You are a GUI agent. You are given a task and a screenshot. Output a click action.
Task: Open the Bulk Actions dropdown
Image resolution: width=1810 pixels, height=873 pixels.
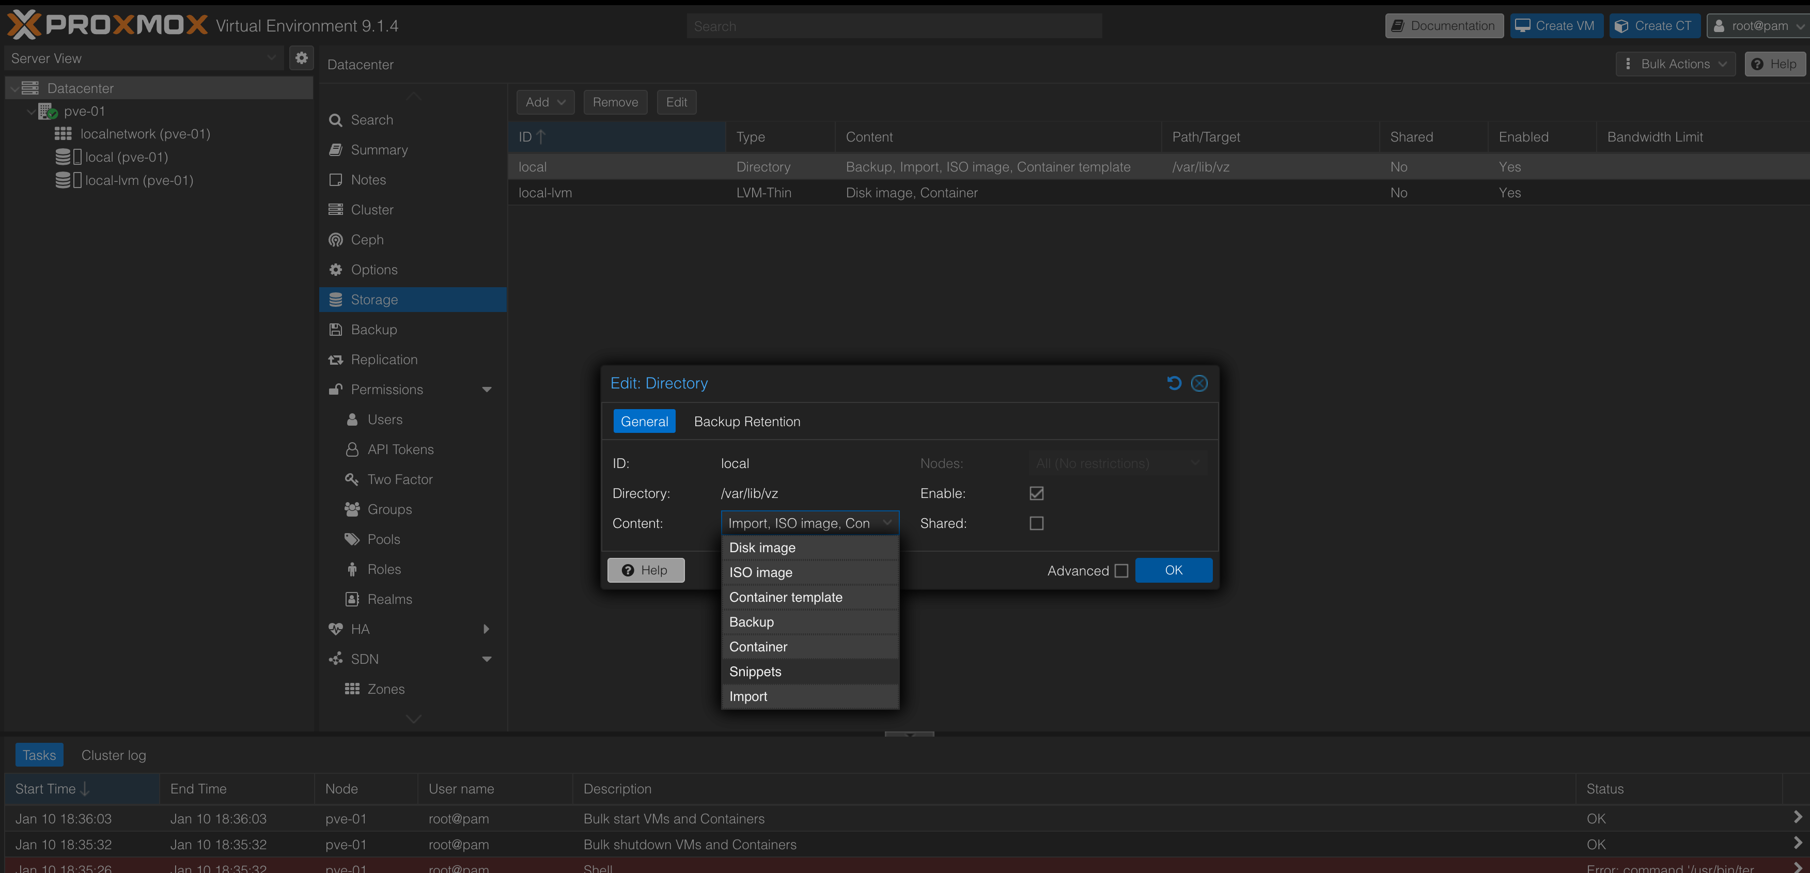[1675, 63]
